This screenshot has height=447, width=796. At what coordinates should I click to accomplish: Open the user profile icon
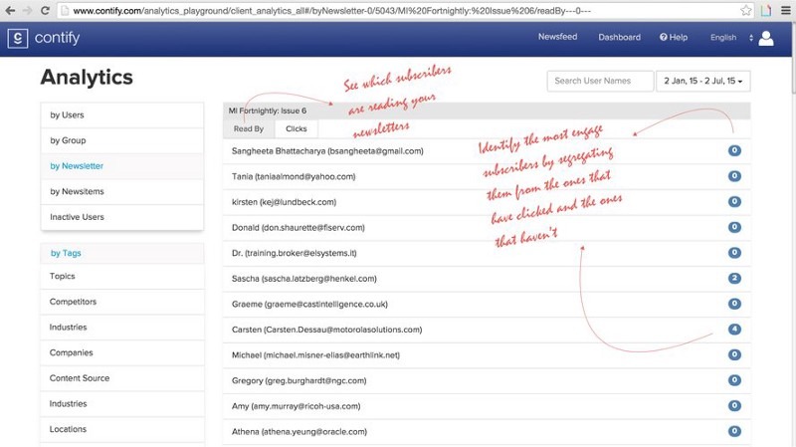[x=766, y=38]
